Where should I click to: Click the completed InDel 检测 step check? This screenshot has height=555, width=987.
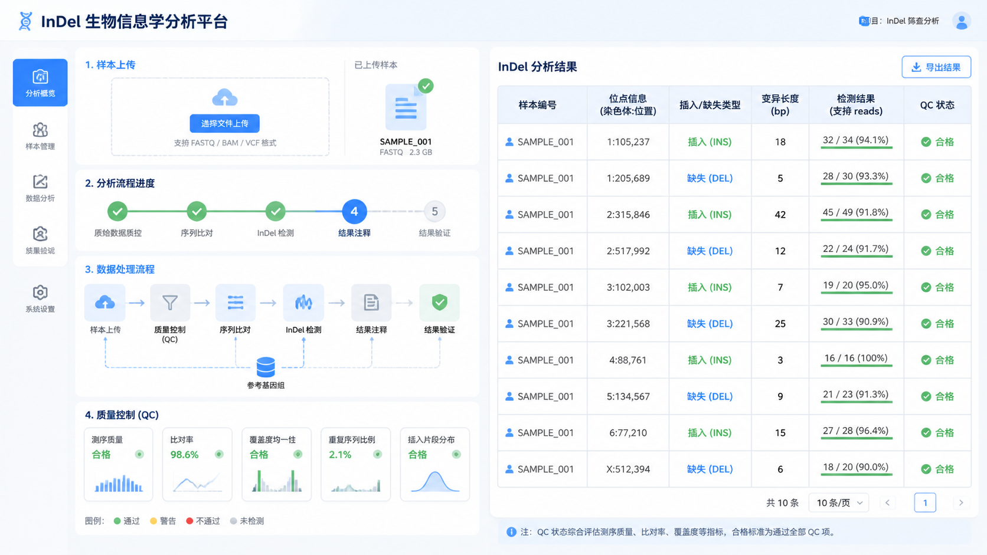(x=275, y=211)
